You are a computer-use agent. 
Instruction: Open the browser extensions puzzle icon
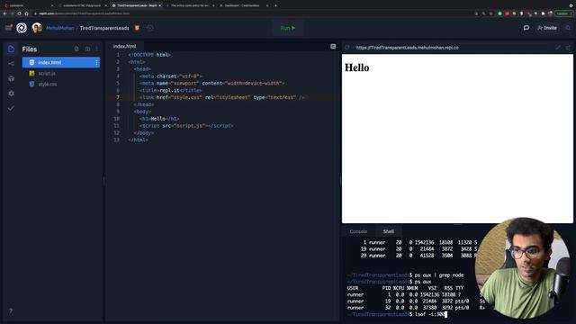(x=543, y=13)
